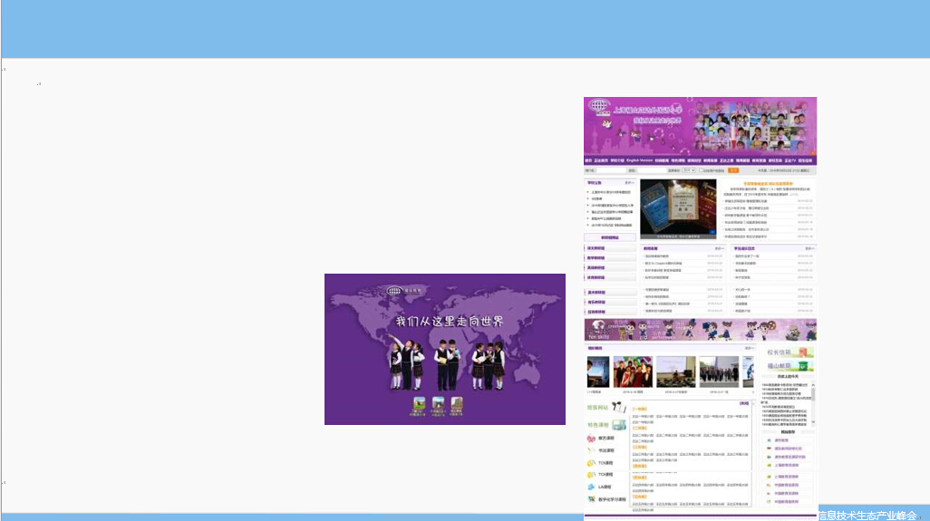
Task: Click the 信息技术生态产业峰会 footer text
Action: (867, 515)
